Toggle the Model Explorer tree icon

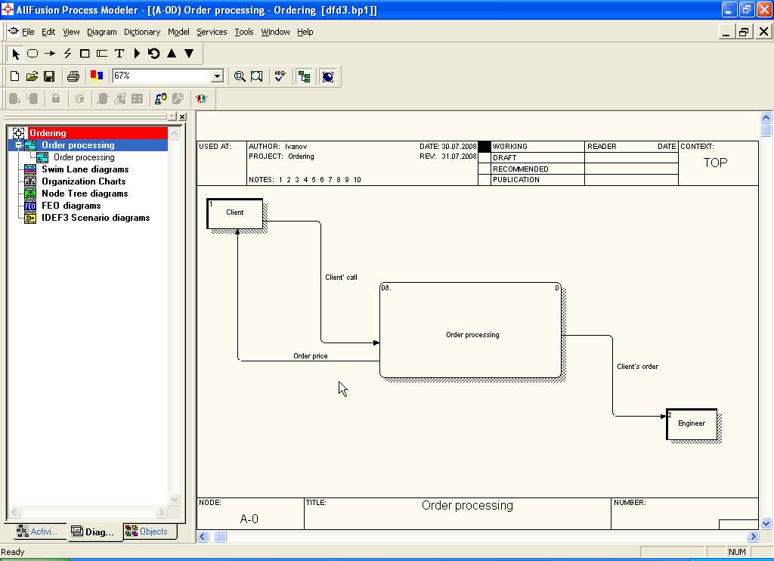304,76
